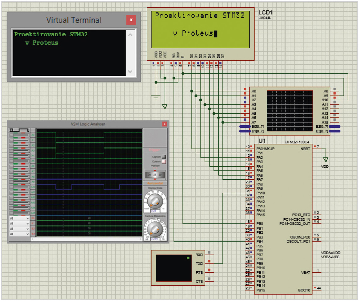Toggle the trigger switch for channel A2
This screenshot has height=301, width=359.
(x=19, y=146)
